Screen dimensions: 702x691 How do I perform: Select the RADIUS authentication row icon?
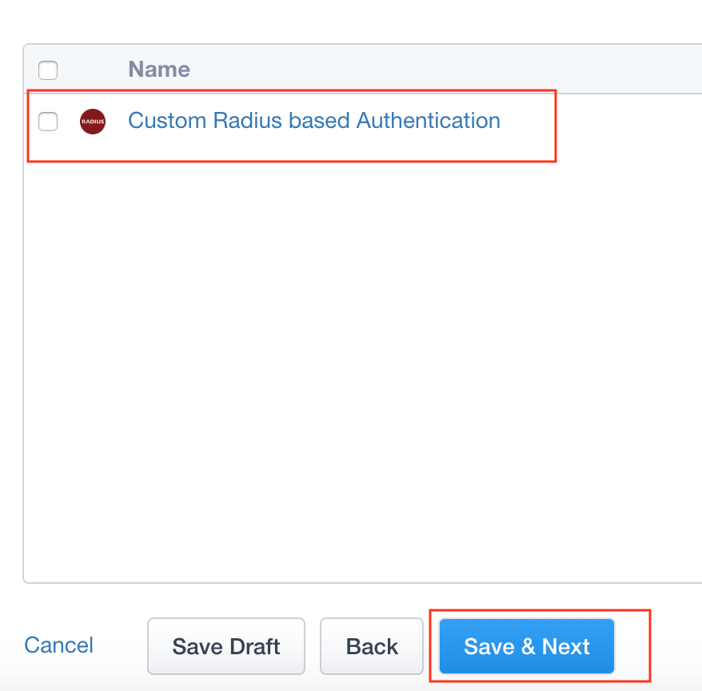click(93, 122)
